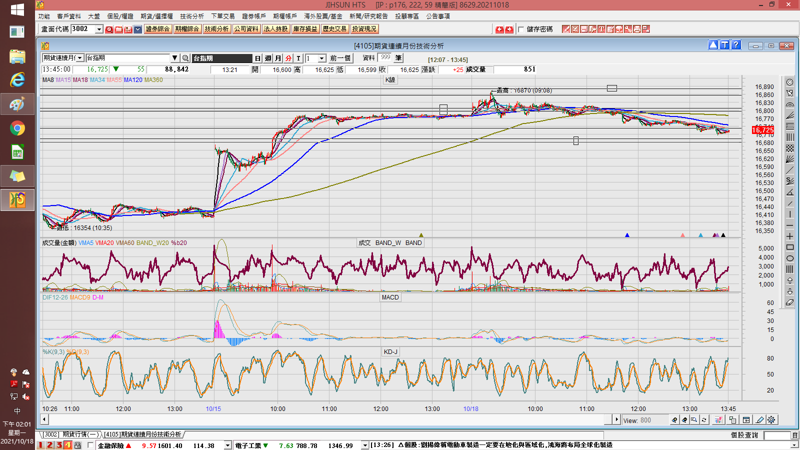Open the chart settings gear icon
Screen dimensions: 800x450
coord(771,420)
